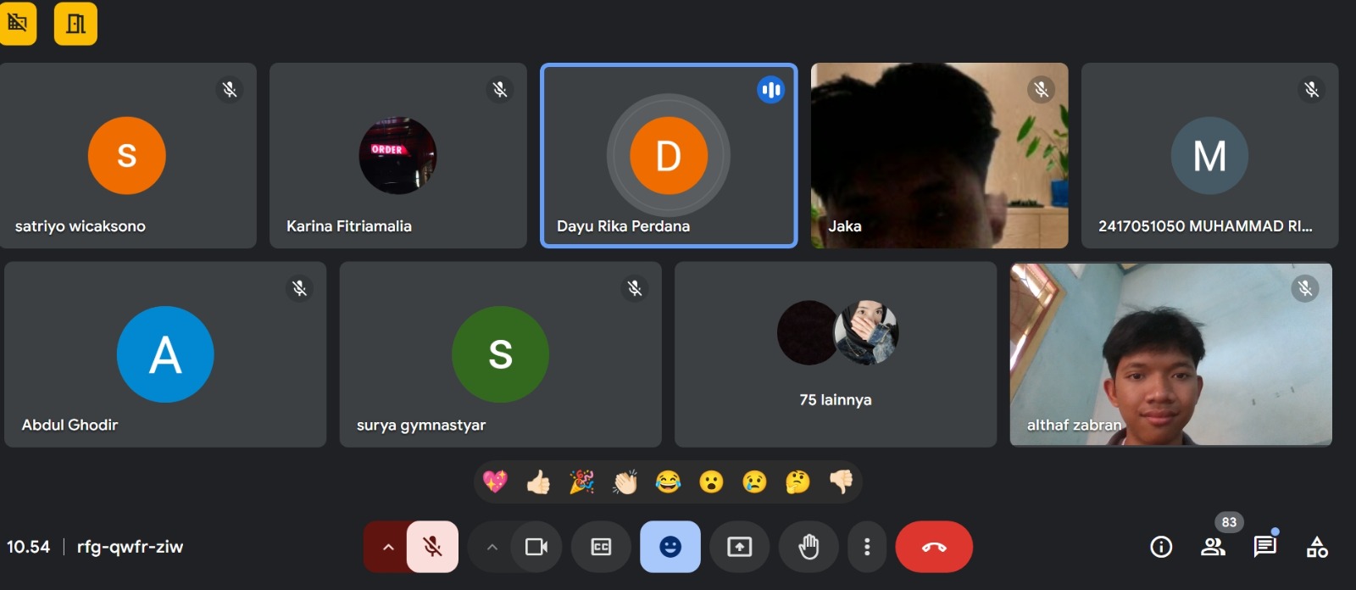Screen dimensions: 1356x590
Task: Send the party popper reaction
Action: click(x=581, y=482)
